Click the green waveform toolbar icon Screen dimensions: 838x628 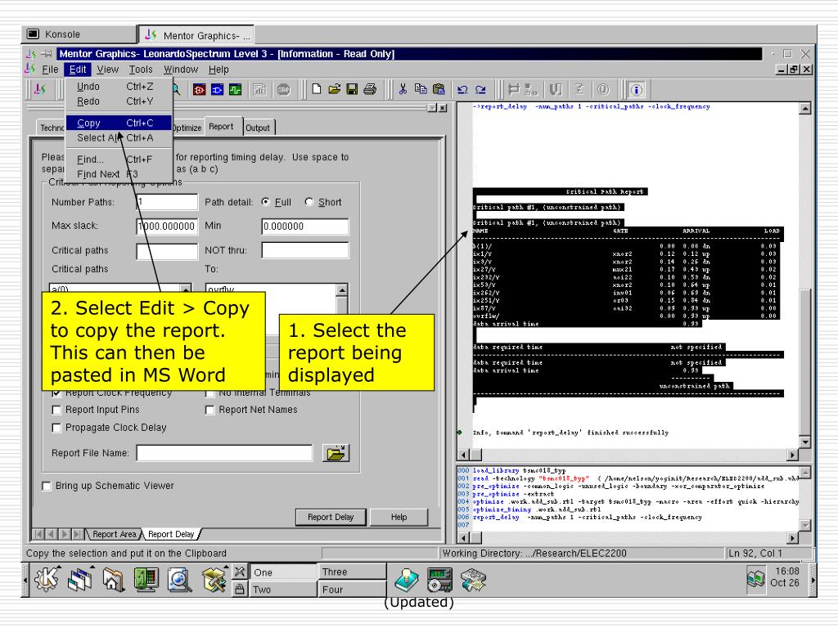(x=235, y=90)
